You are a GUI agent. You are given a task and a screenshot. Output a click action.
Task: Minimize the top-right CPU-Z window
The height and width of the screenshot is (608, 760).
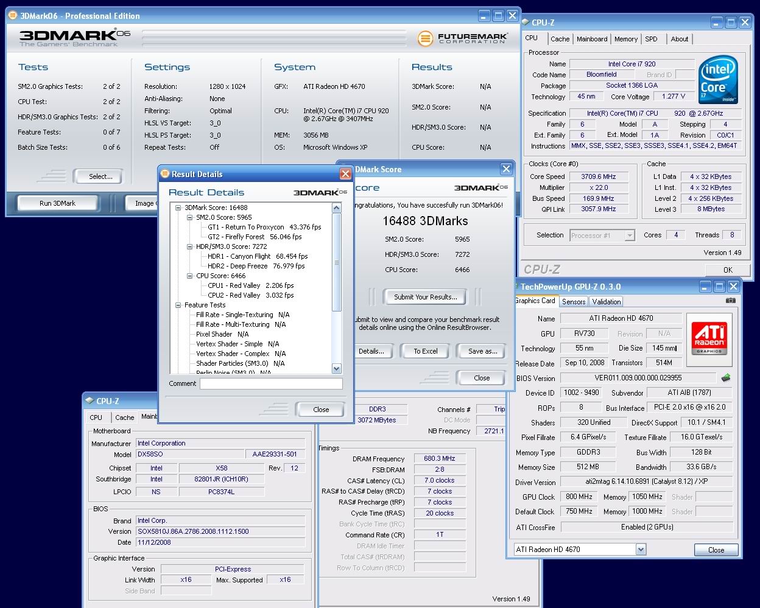pos(717,23)
